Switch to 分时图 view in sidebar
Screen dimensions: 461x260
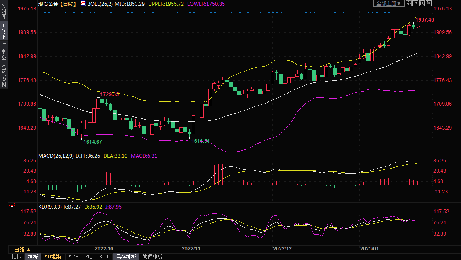(x=4, y=12)
